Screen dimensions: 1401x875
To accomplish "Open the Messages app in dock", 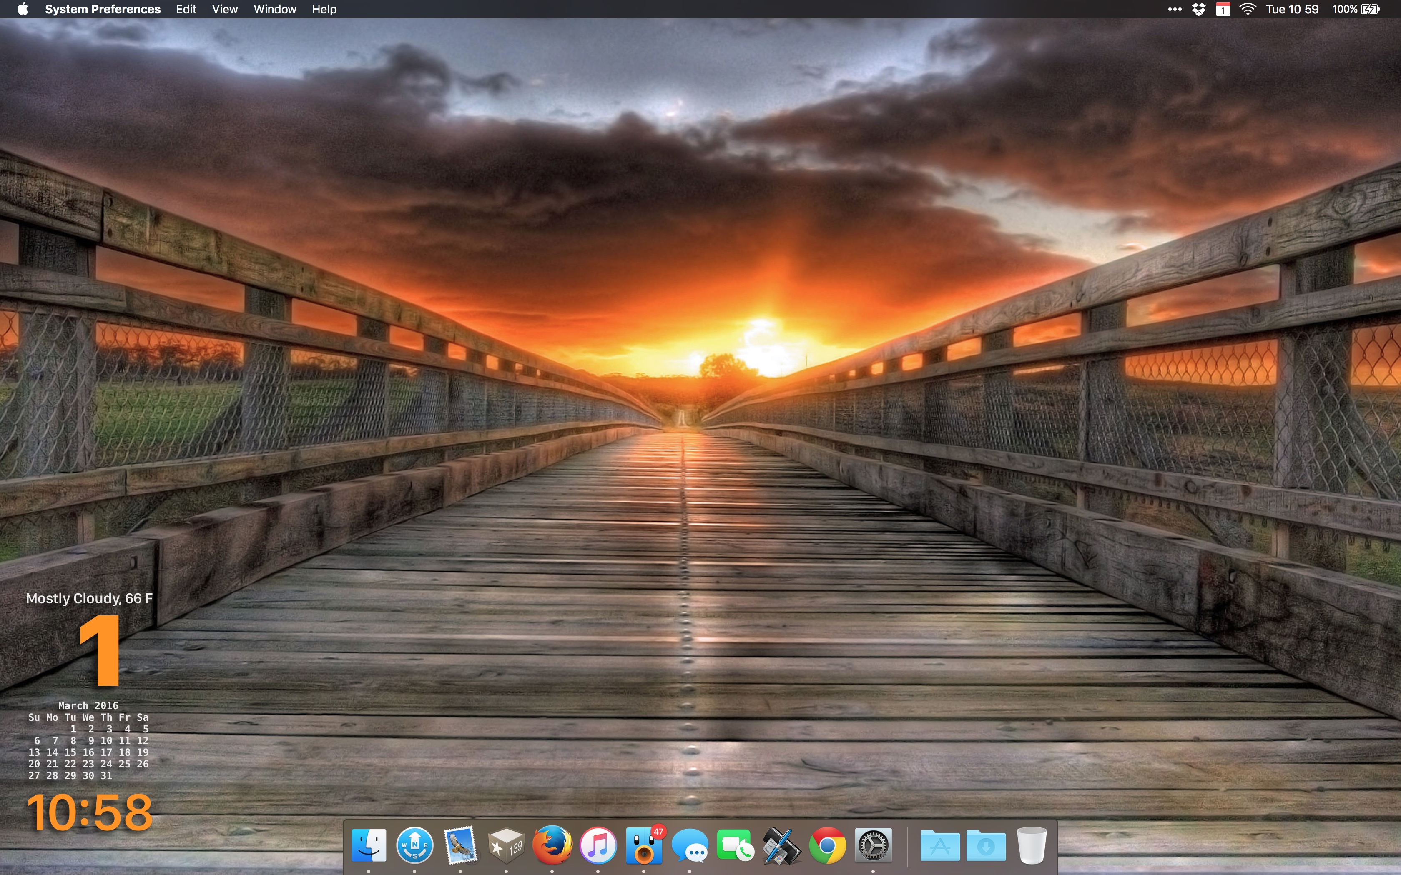I will [x=690, y=845].
